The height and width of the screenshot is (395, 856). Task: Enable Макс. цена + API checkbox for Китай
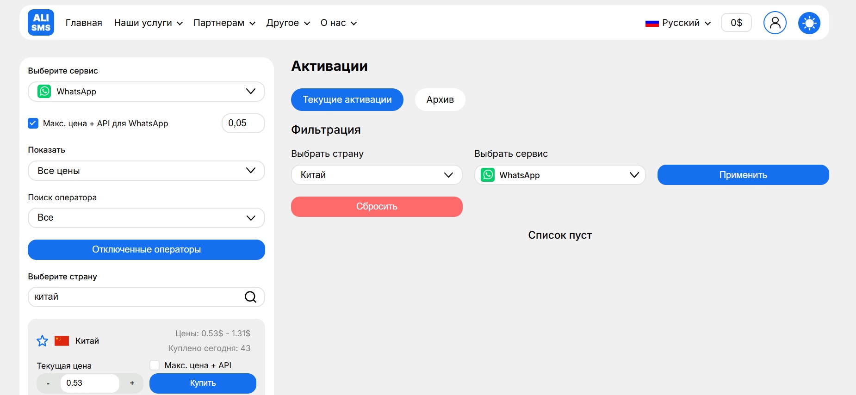pyautogui.click(x=155, y=365)
